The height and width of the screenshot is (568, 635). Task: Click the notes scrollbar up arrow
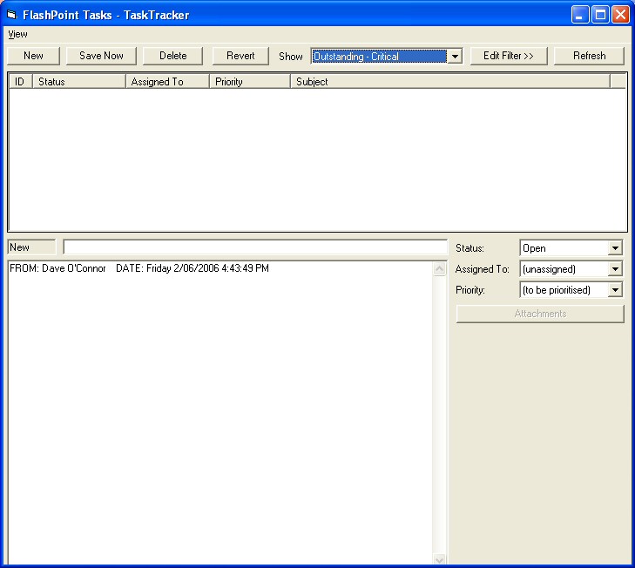point(439,269)
